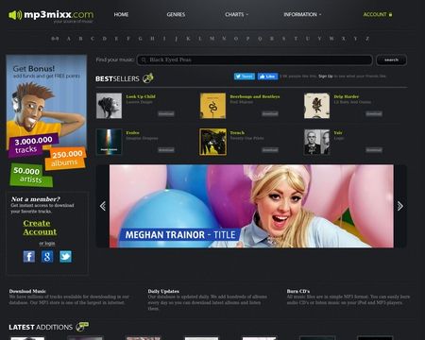425x340 pixels.
Task: Download the Beerbongs and Bentleys album
Action: [270, 113]
